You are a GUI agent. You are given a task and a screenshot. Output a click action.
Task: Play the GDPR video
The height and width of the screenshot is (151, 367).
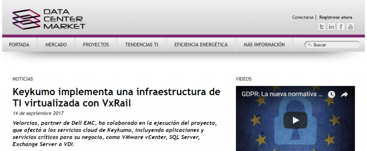pyautogui.click(x=295, y=120)
